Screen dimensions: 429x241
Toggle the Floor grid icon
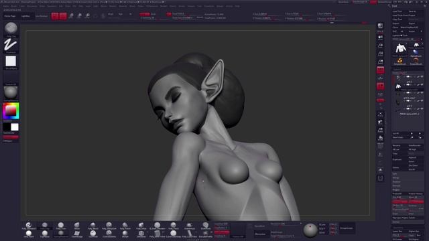tap(381, 78)
